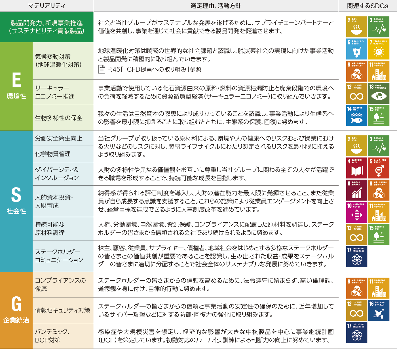
Task: Click the SDG 14 life below water icon
Action: pyautogui.click(x=357, y=115)
